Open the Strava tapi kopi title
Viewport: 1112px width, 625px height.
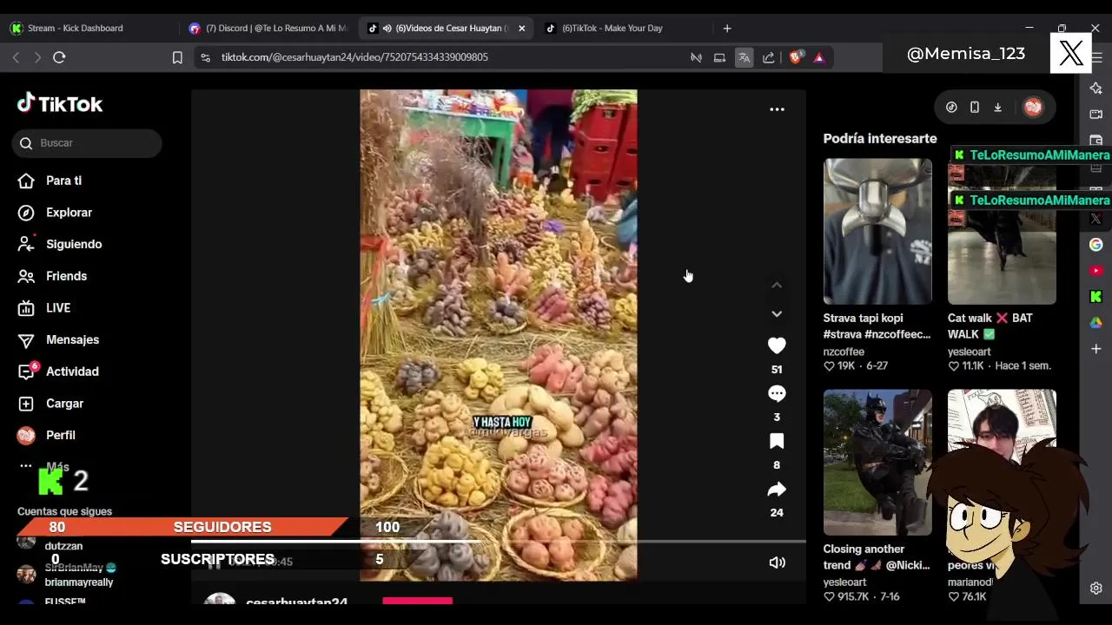pyautogui.click(x=877, y=326)
